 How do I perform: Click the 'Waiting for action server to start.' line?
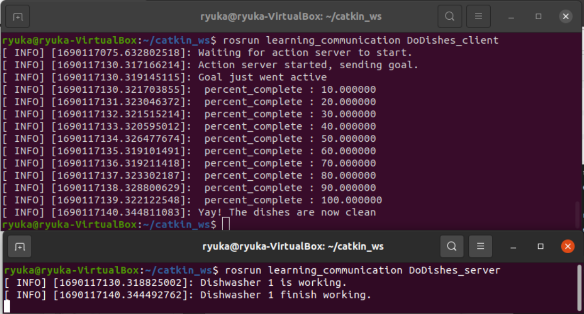click(x=305, y=53)
